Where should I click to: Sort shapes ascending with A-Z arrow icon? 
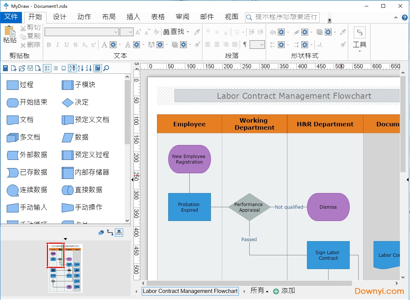pos(80,68)
